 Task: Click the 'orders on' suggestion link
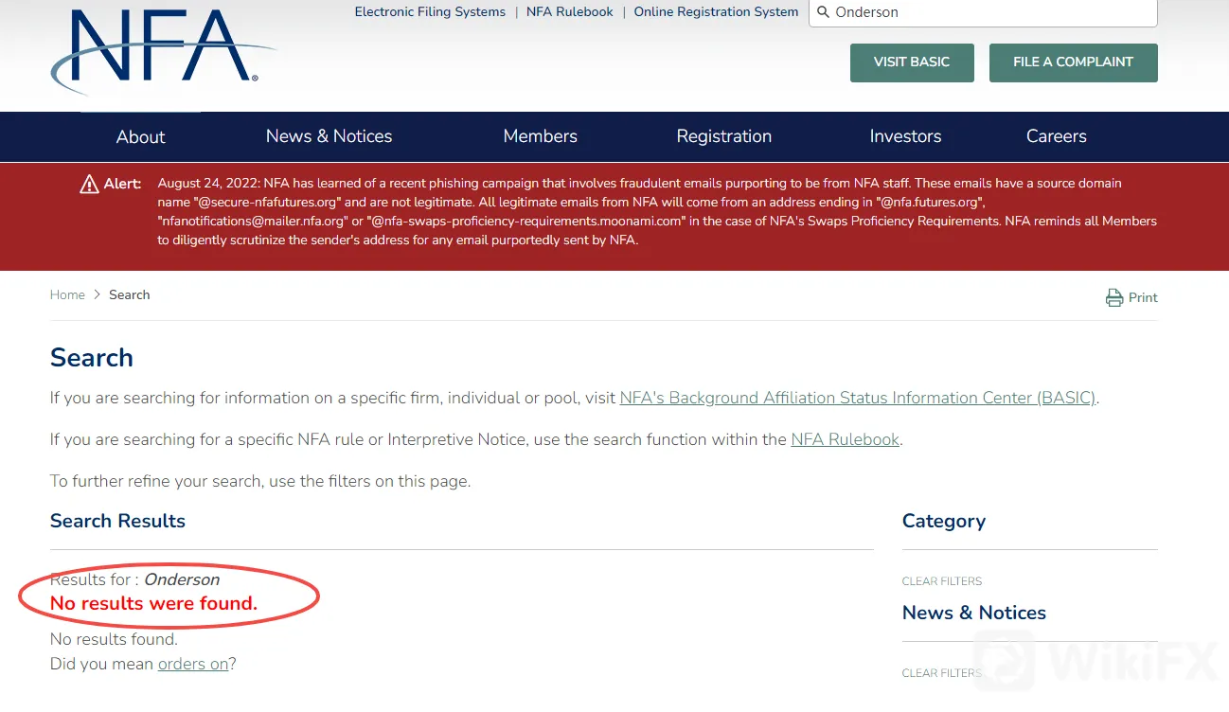pos(193,664)
